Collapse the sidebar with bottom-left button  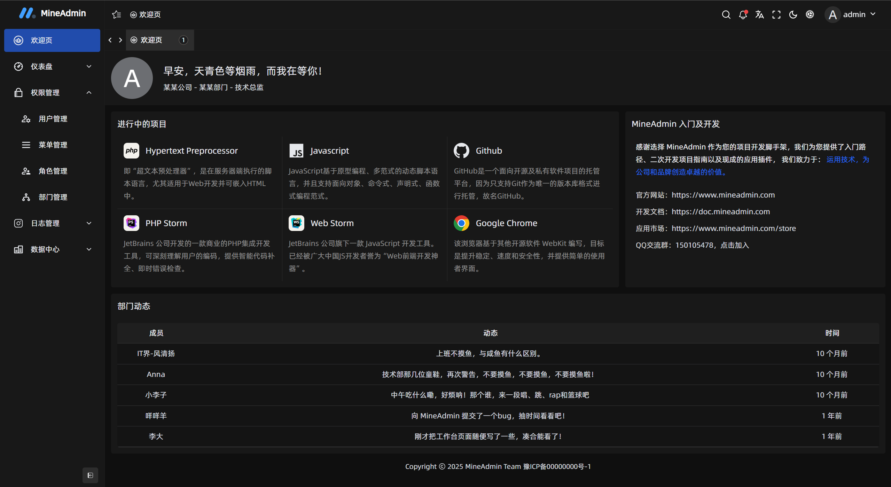90,475
